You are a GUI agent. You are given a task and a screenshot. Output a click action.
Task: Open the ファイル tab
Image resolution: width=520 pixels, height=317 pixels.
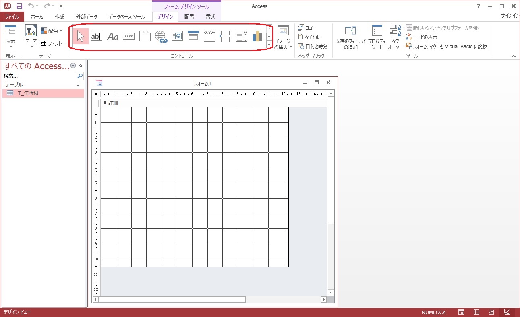coord(12,17)
